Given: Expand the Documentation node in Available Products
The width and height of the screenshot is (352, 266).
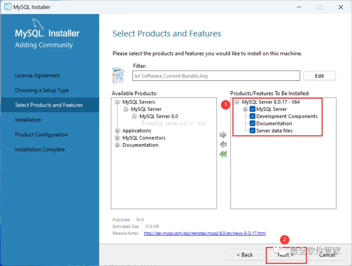Looking at the screenshot, I should pos(117,145).
